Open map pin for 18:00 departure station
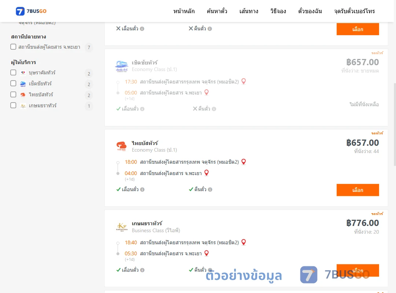The image size is (396, 293). (x=243, y=162)
